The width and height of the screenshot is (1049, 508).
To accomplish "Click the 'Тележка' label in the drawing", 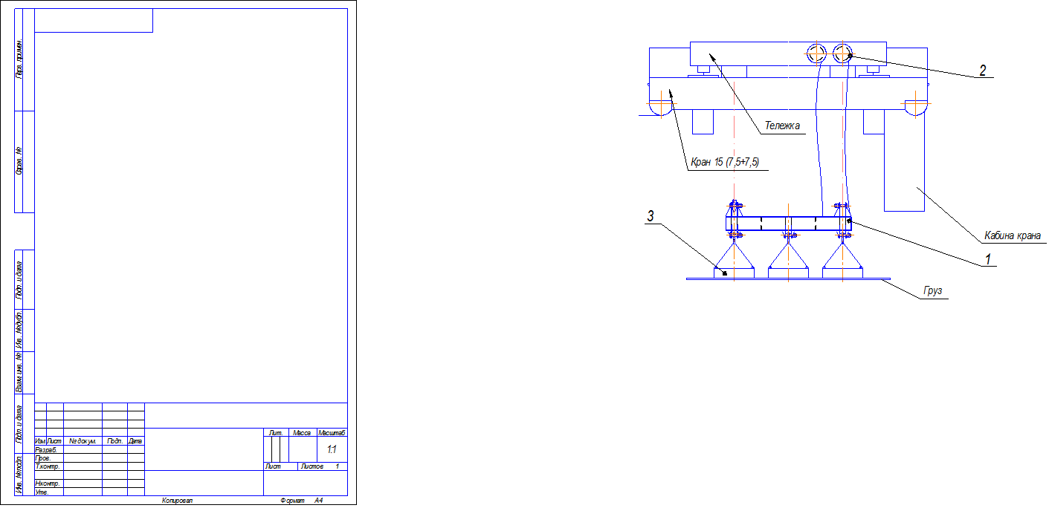I will (783, 126).
